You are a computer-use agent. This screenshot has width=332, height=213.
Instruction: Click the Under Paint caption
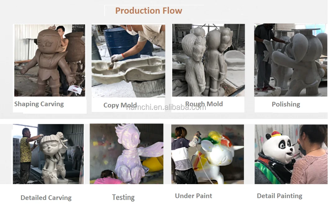(193, 196)
